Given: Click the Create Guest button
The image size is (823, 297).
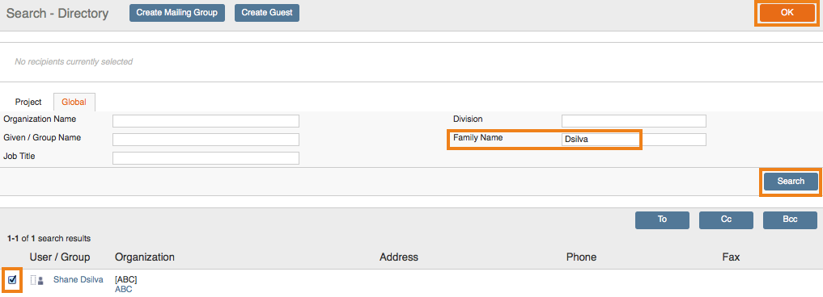Looking at the screenshot, I should click(x=266, y=13).
